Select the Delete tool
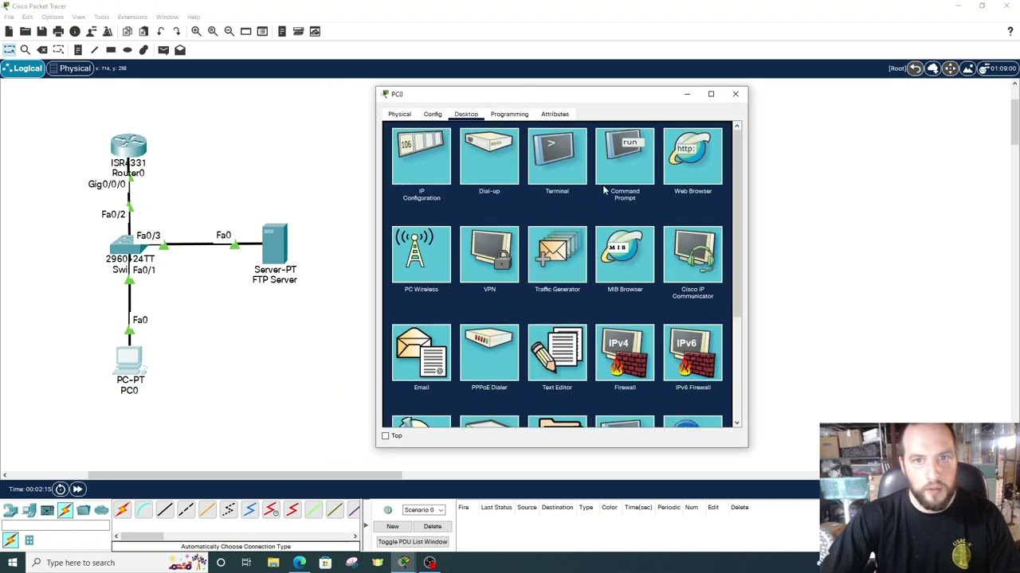This screenshot has height=573, width=1020. (42, 49)
